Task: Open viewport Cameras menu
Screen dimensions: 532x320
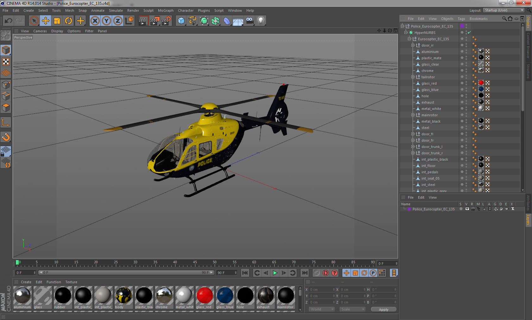Action: [x=40, y=31]
